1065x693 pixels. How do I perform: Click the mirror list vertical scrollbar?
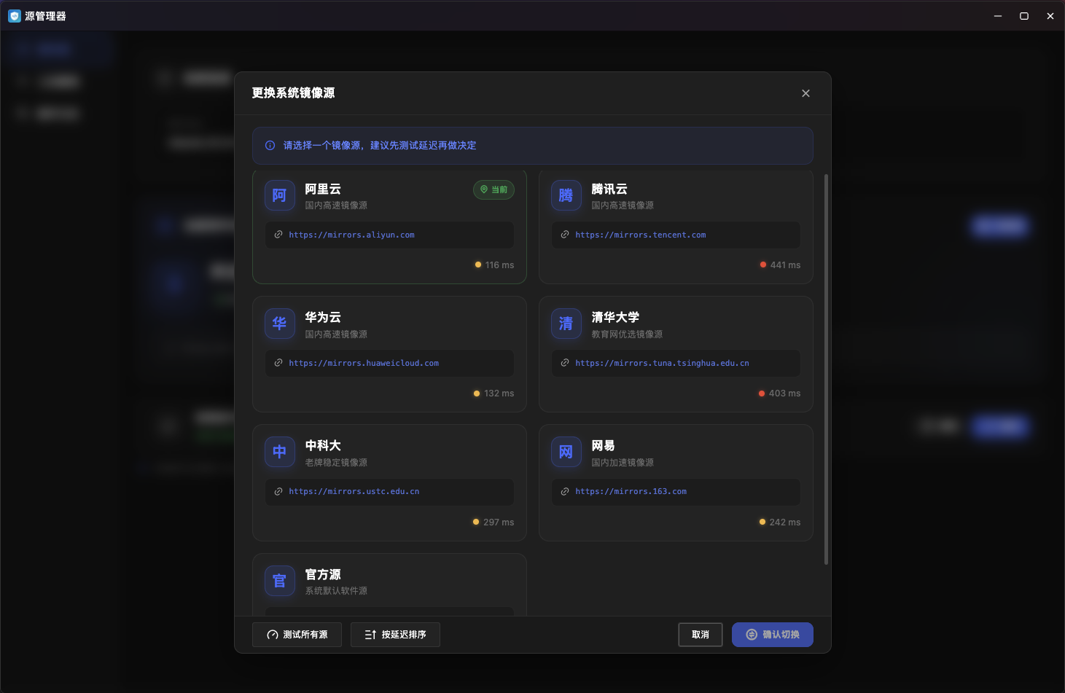pyautogui.click(x=826, y=369)
